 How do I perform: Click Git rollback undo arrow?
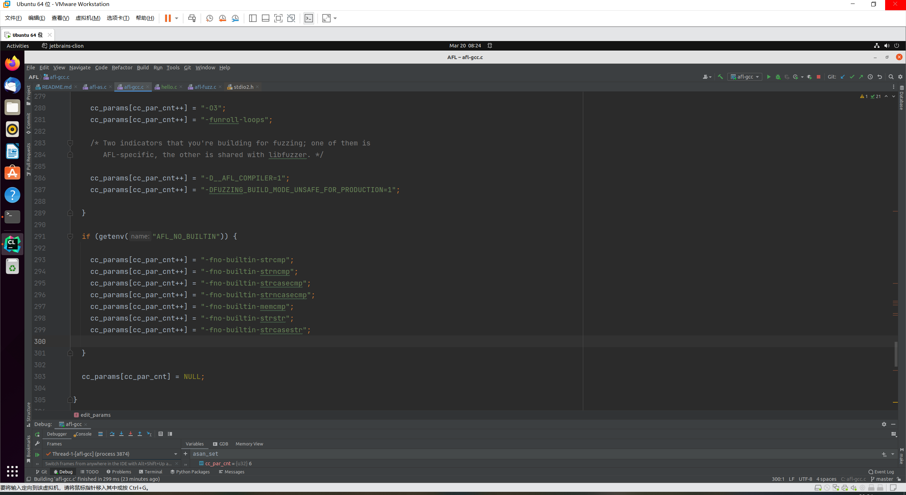[x=879, y=77]
